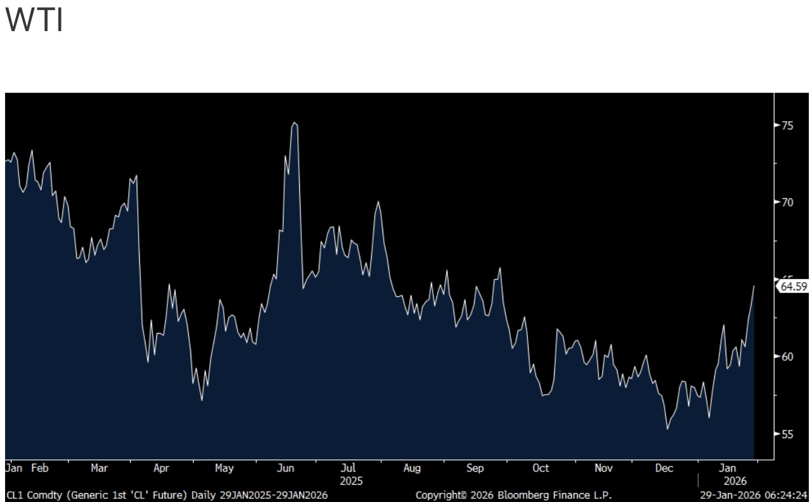Screen dimensions: 812x502
Task: Click the Aug month axis label
Action: pyautogui.click(x=412, y=468)
